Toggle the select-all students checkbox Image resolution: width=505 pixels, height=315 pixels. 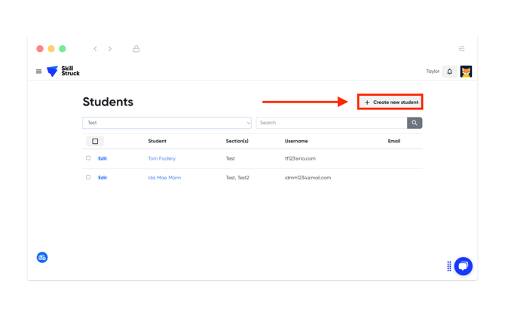coord(95,141)
